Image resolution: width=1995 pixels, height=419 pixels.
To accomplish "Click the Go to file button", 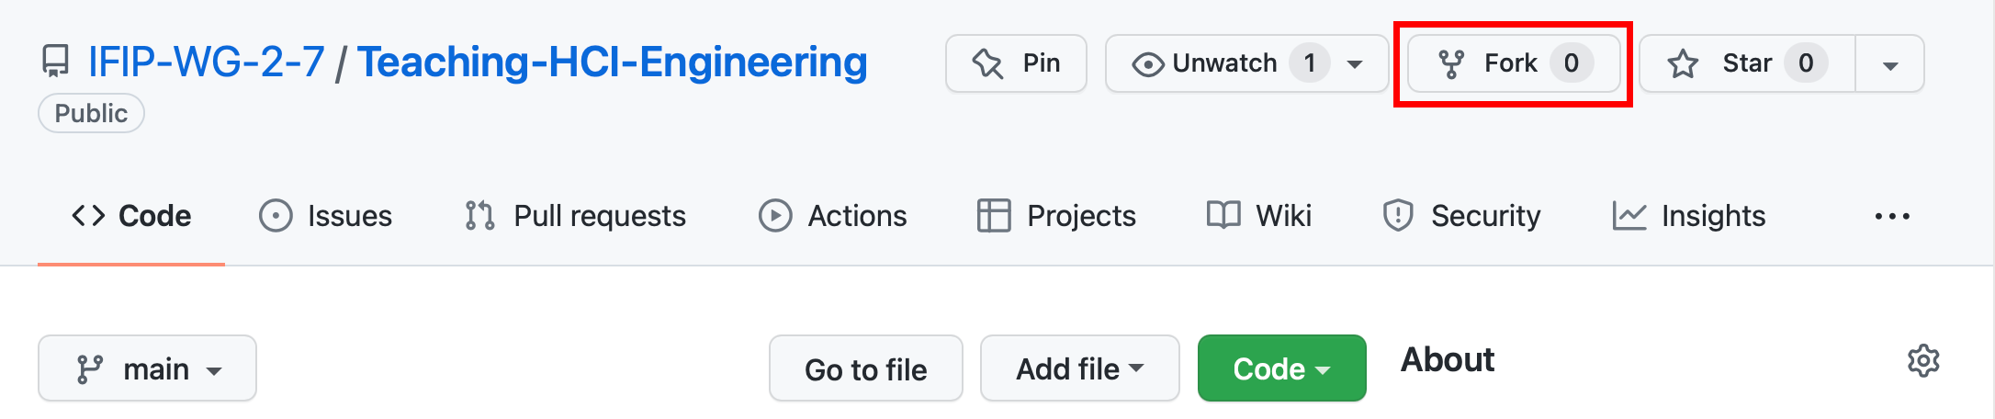I will click(866, 368).
